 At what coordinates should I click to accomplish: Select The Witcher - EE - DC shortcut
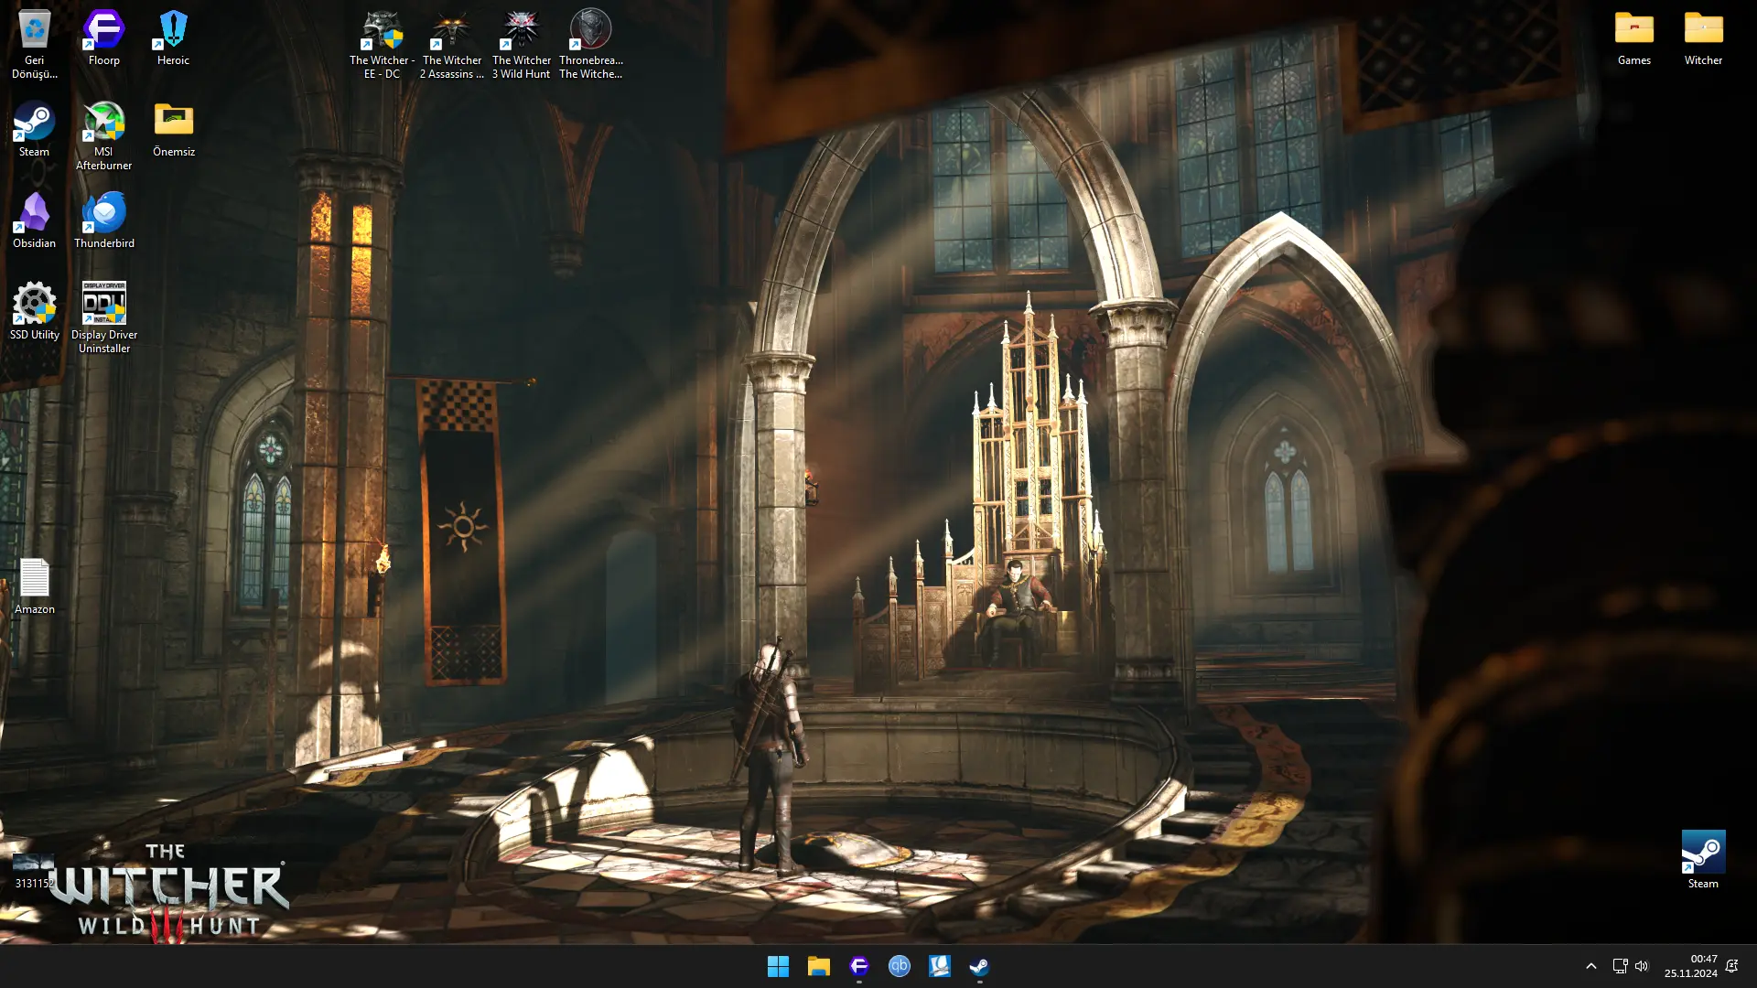(x=382, y=43)
